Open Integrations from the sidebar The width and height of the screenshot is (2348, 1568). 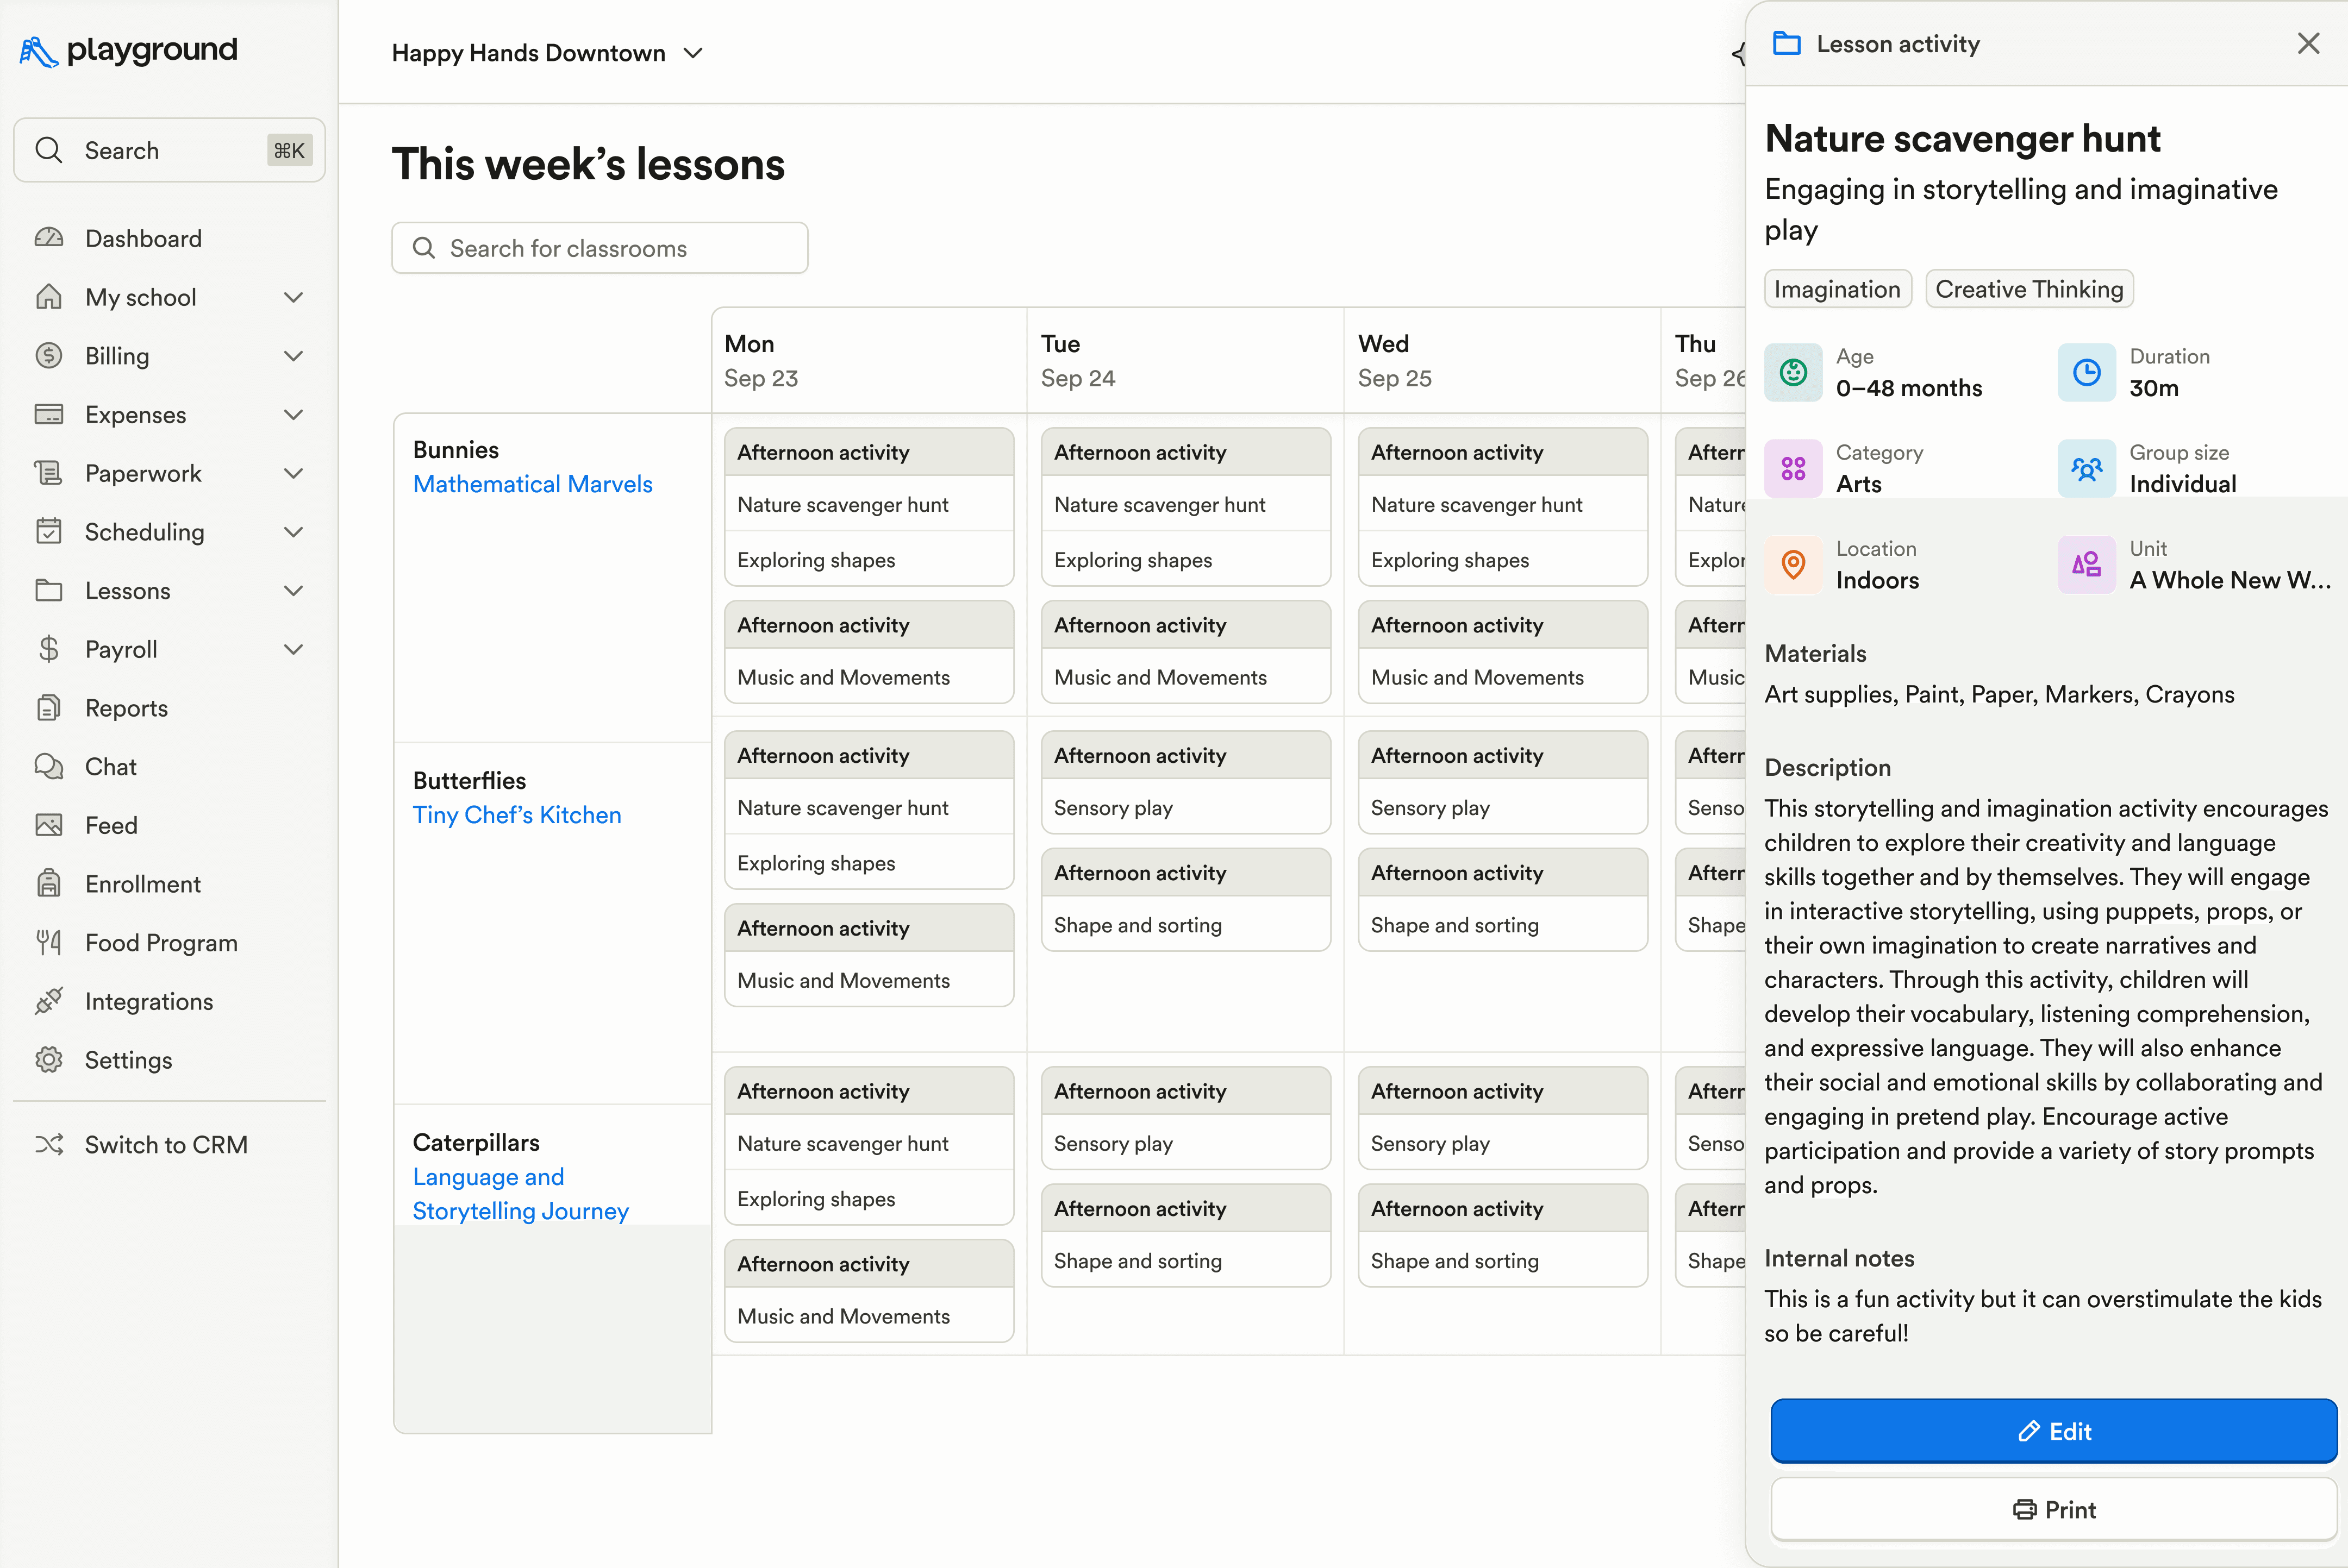[147, 1001]
